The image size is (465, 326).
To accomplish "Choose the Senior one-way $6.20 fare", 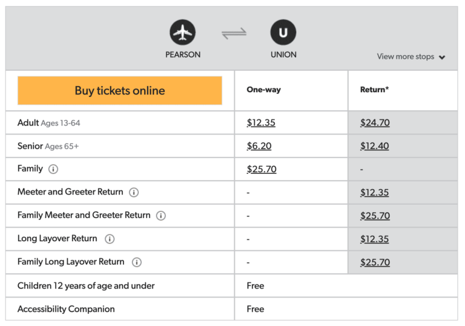I will [x=259, y=146].
